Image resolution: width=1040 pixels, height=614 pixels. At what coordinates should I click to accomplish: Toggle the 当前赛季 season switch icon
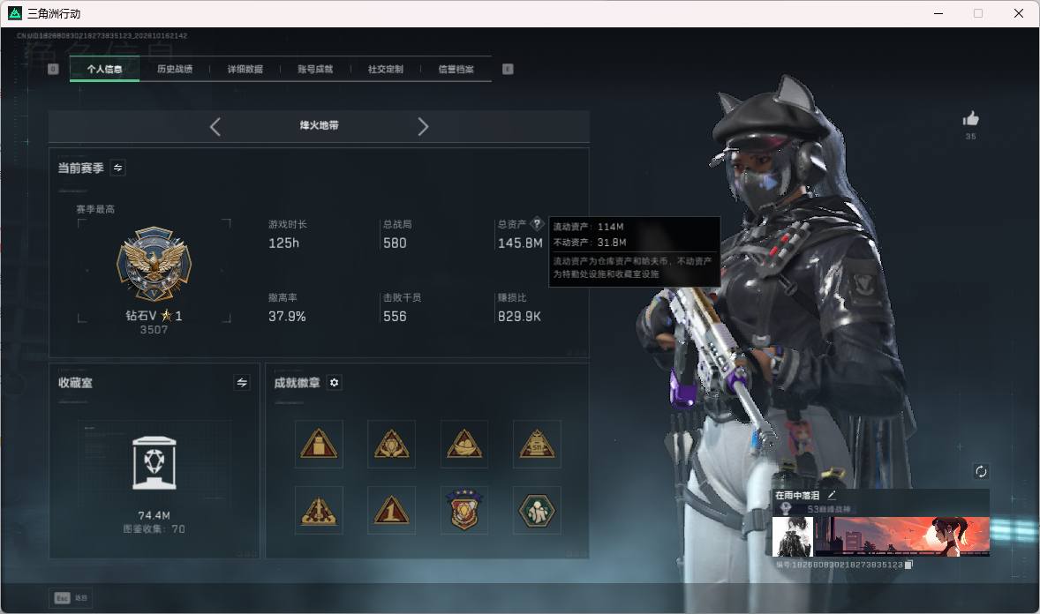tap(118, 168)
